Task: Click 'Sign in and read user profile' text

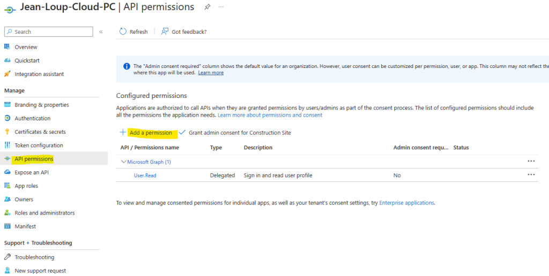Action: coord(278,175)
